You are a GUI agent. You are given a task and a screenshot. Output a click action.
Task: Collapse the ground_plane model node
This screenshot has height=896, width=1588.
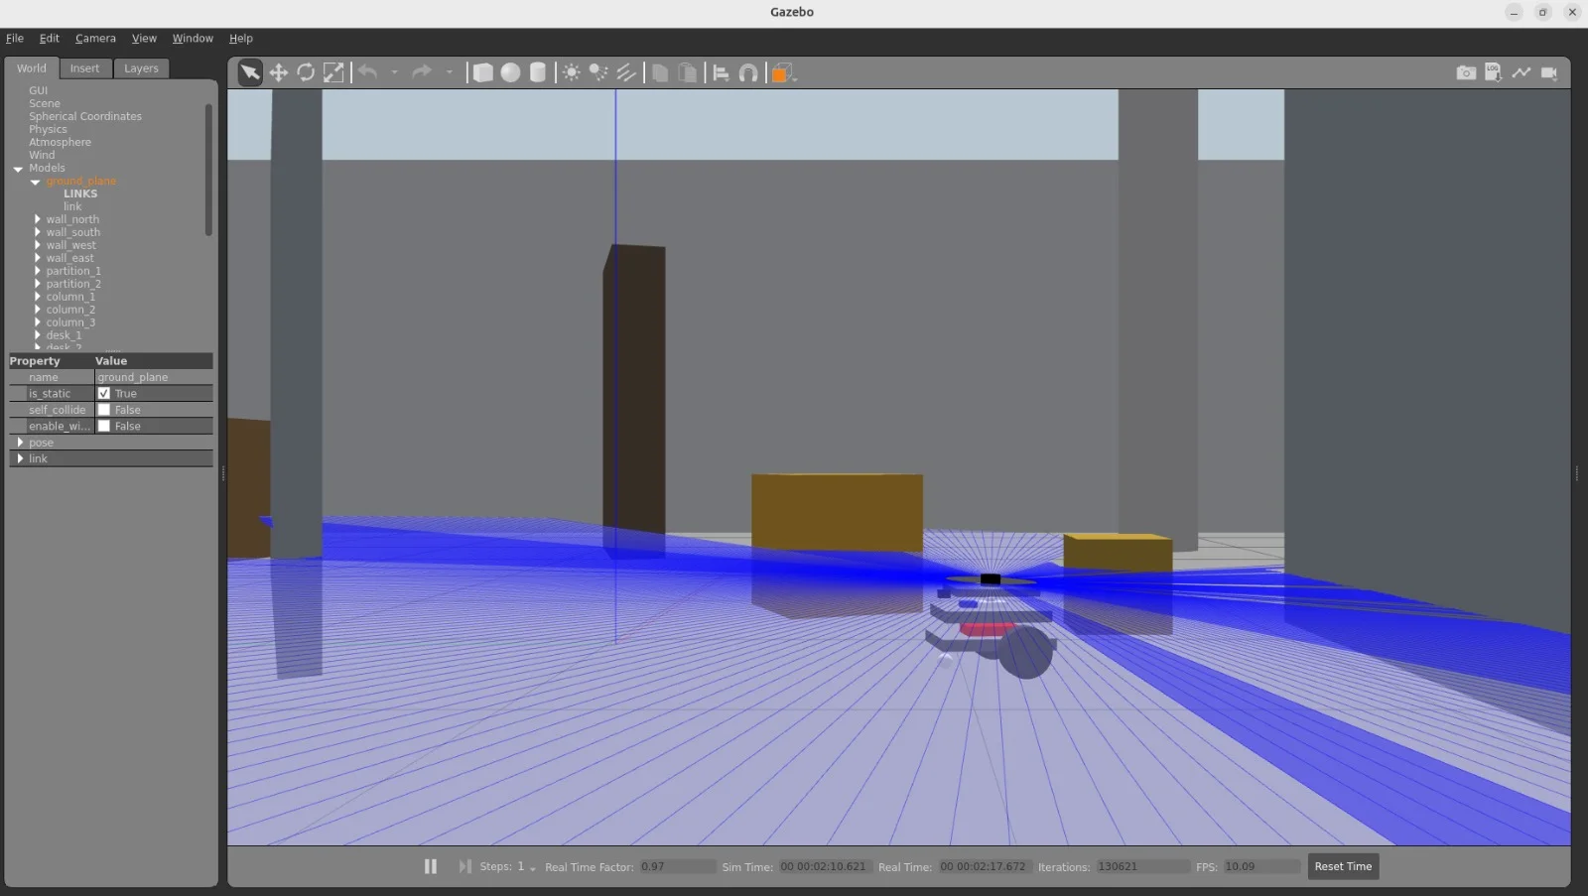pyautogui.click(x=36, y=182)
